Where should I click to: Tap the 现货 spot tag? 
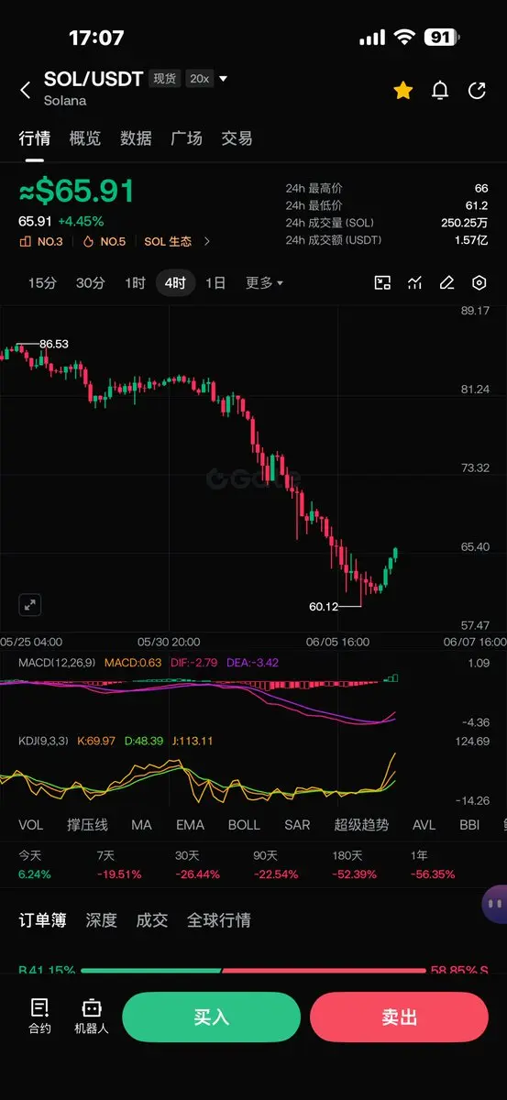(x=165, y=79)
